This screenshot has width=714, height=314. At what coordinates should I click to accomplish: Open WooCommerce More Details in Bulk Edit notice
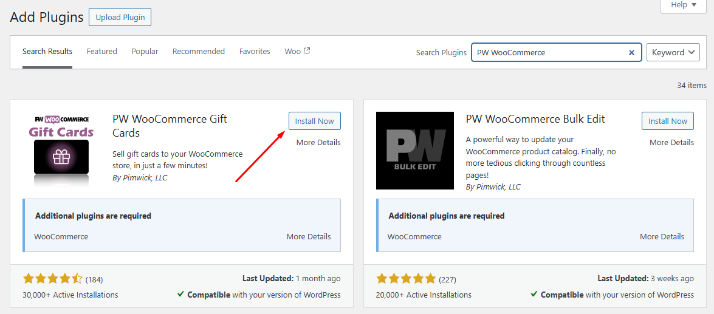(x=662, y=237)
